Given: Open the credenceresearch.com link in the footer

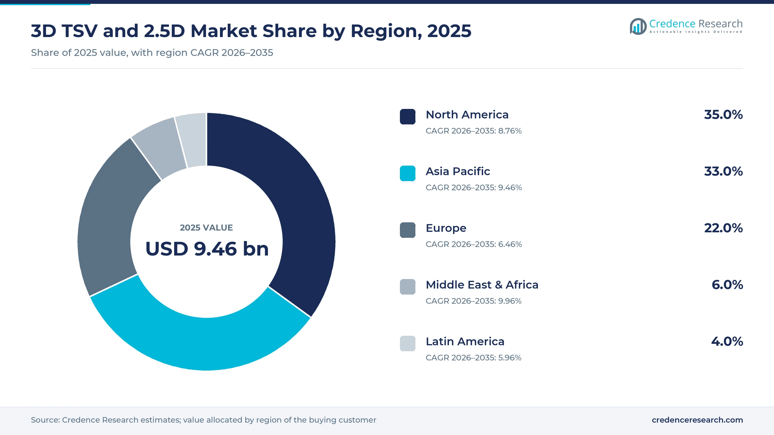Looking at the screenshot, I should click(697, 420).
